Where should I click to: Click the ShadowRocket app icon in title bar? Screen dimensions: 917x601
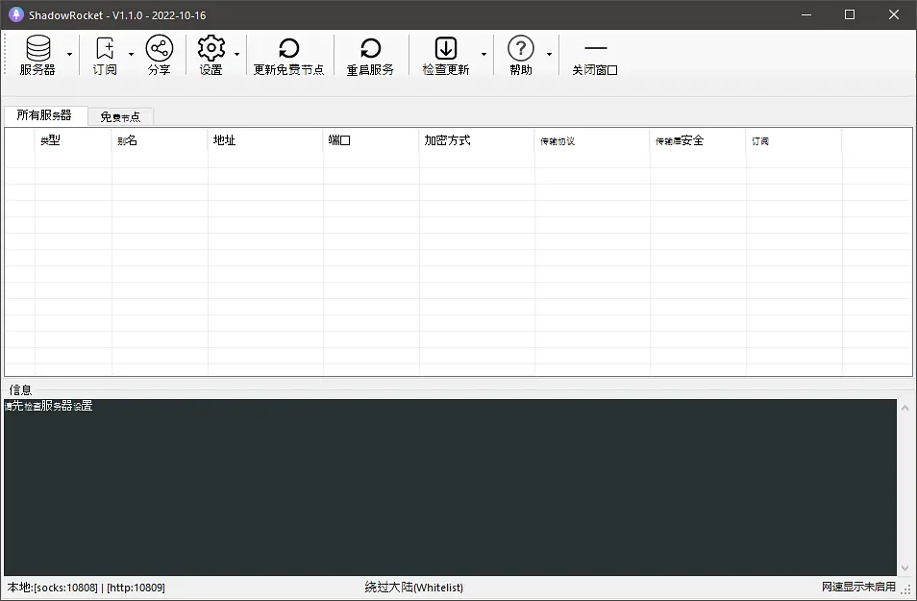point(15,14)
